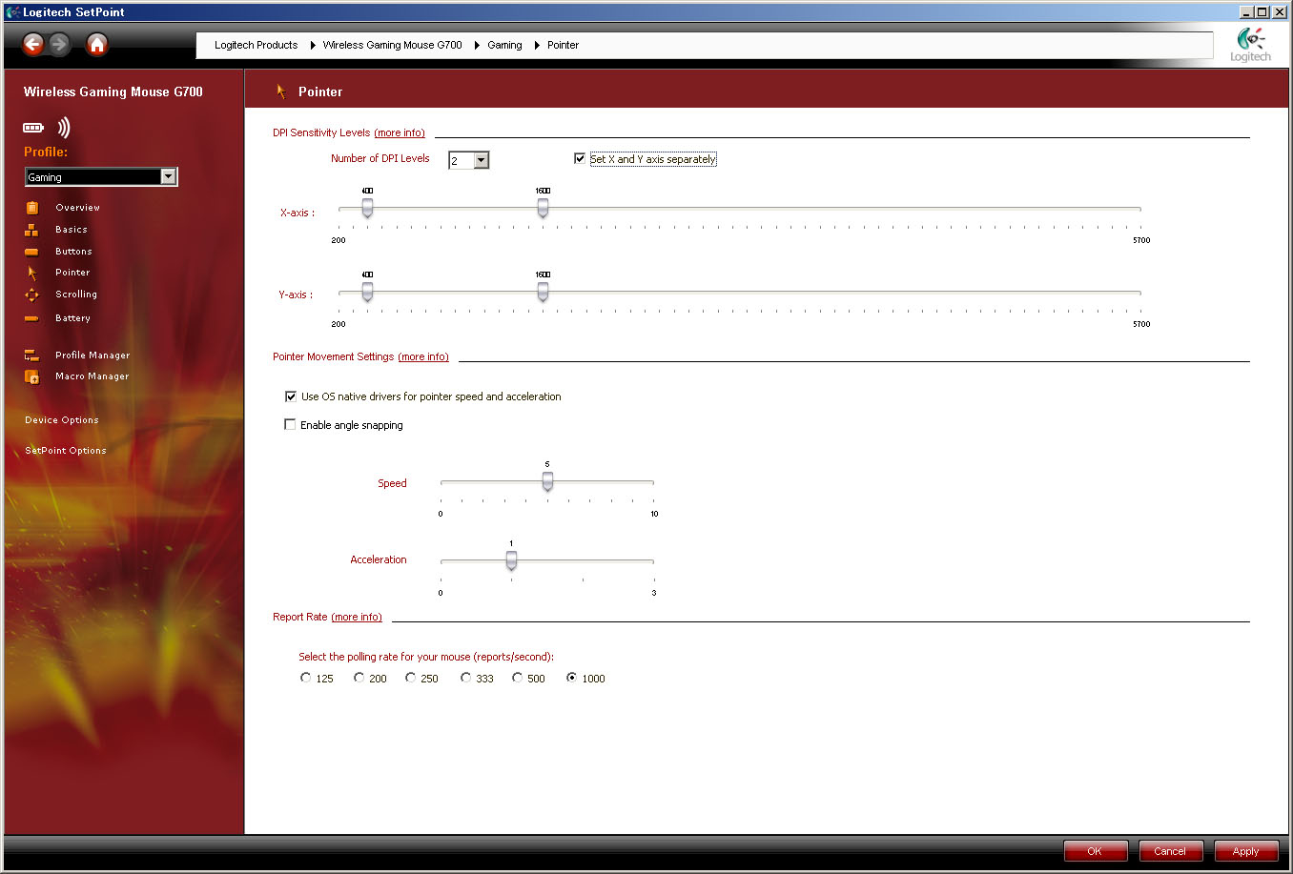The image size is (1293, 874).
Task: Open the Buttons section
Action: [73, 252]
